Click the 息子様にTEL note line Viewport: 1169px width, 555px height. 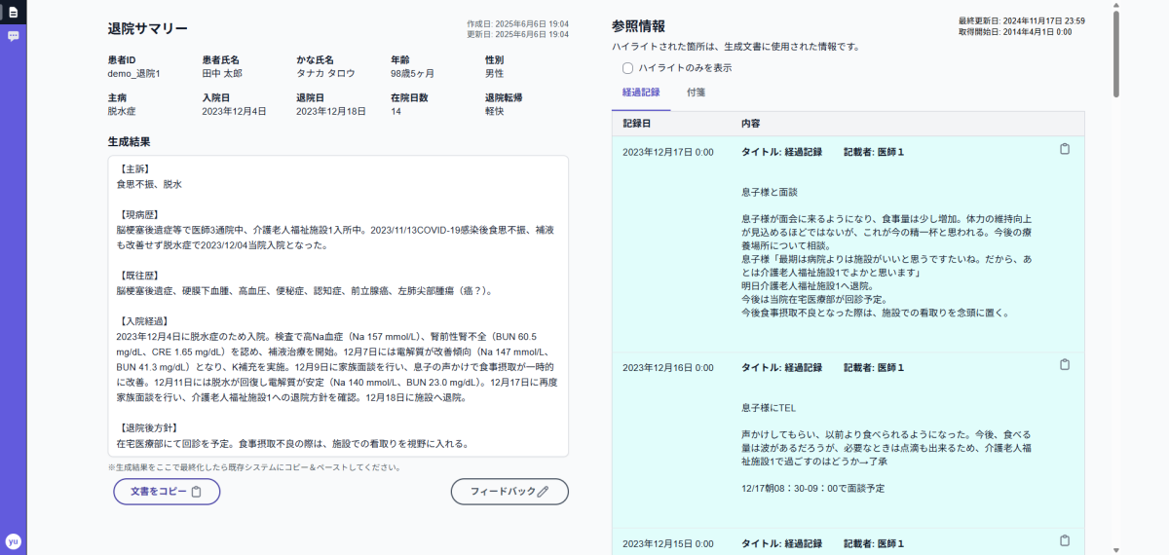pyautogui.click(x=769, y=407)
